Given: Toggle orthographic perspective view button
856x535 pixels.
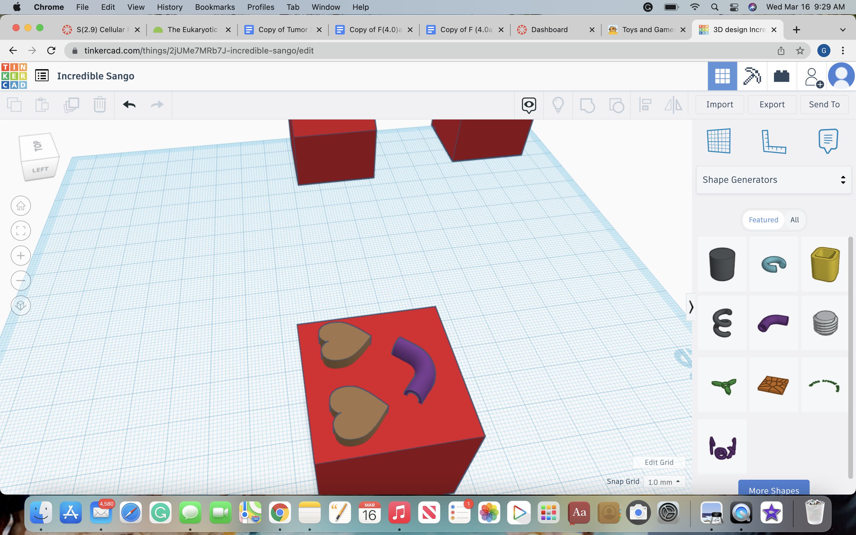Looking at the screenshot, I should click(x=21, y=305).
